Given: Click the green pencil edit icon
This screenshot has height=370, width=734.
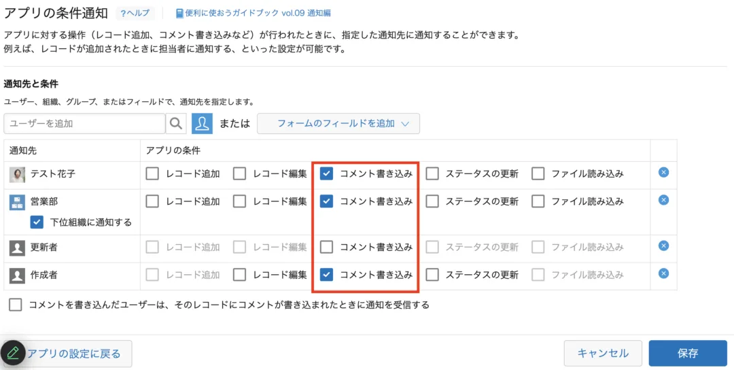Looking at the screenshot, I should click(x=13, y=352).
